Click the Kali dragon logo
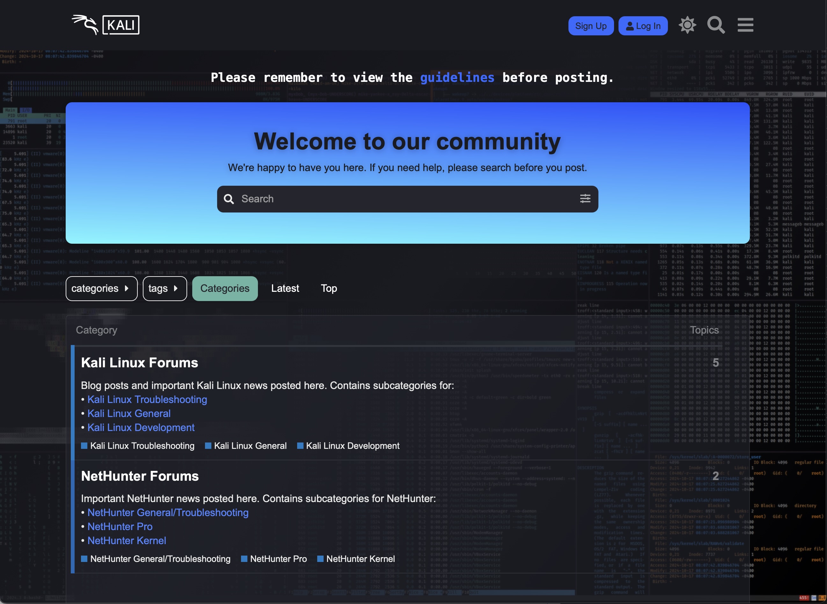Image resolution: width=827 pixels, height=604 pixels. point(85,25)
